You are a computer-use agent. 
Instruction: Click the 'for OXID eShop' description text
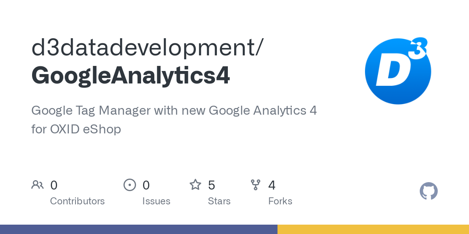point(76,129)
